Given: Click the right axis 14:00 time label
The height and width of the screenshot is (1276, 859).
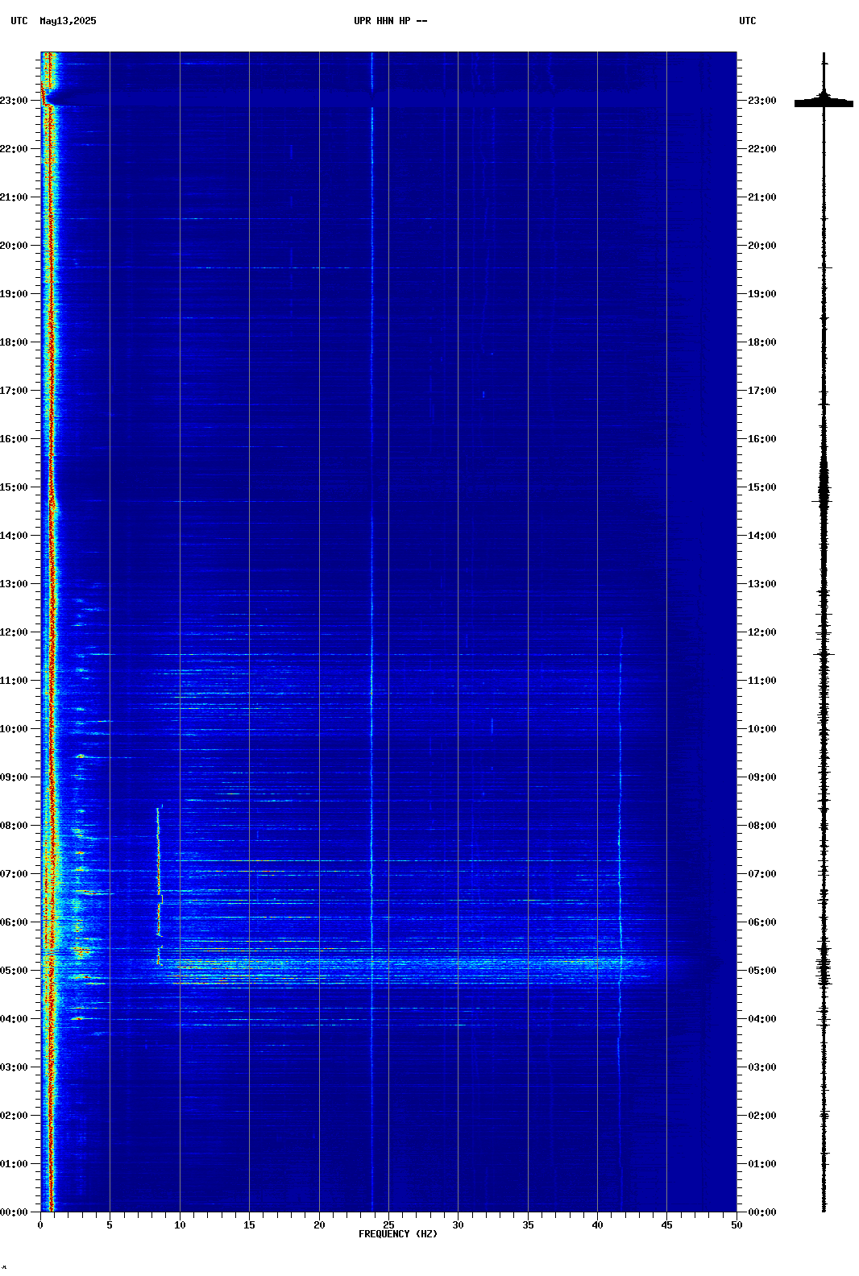Looking at the screenshot, I should point(762,536).
